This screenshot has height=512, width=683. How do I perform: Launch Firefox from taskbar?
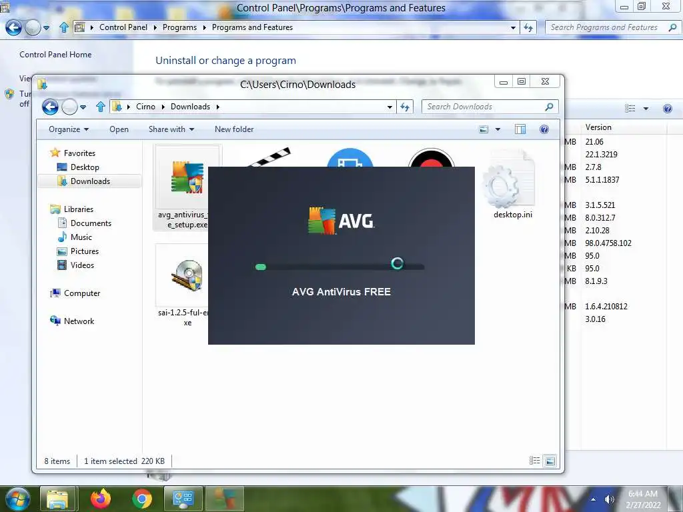pos(101,499)
